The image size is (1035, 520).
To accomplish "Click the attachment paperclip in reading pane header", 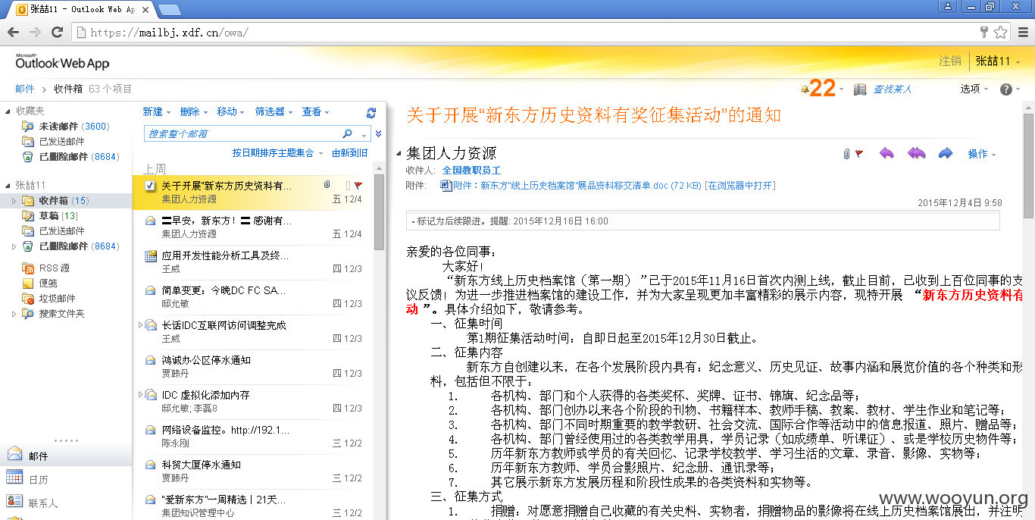I will (x=846, y=154).
